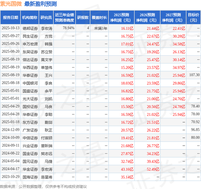
Task: Click the 覆盖时长 column header
Action: [x=99, y=18]
